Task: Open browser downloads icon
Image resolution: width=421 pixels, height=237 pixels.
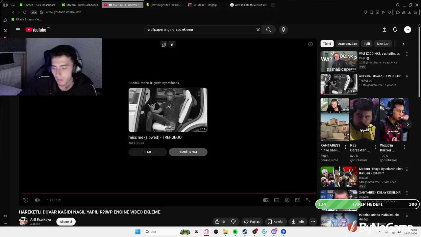Action: (410, 12)
